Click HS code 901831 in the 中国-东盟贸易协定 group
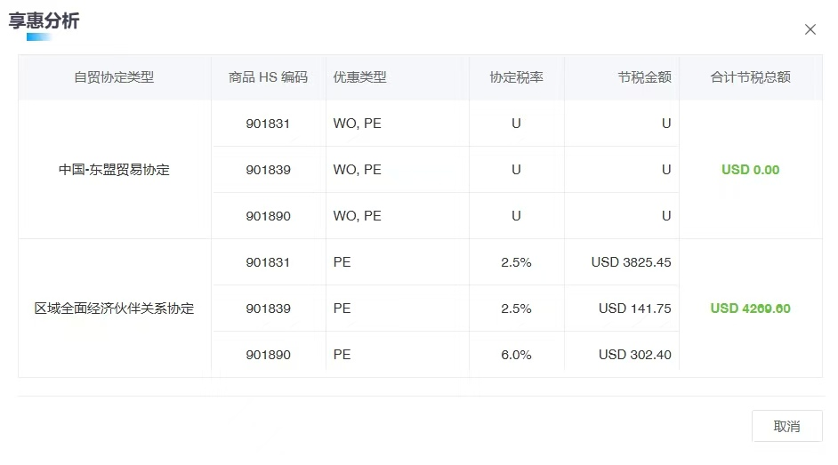 coord(268,124)
